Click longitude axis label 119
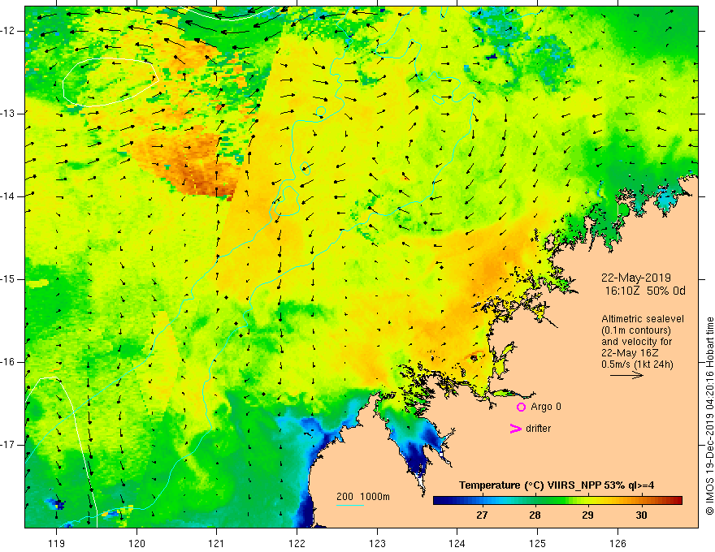The image size is (715, 552). pos(57,543)
